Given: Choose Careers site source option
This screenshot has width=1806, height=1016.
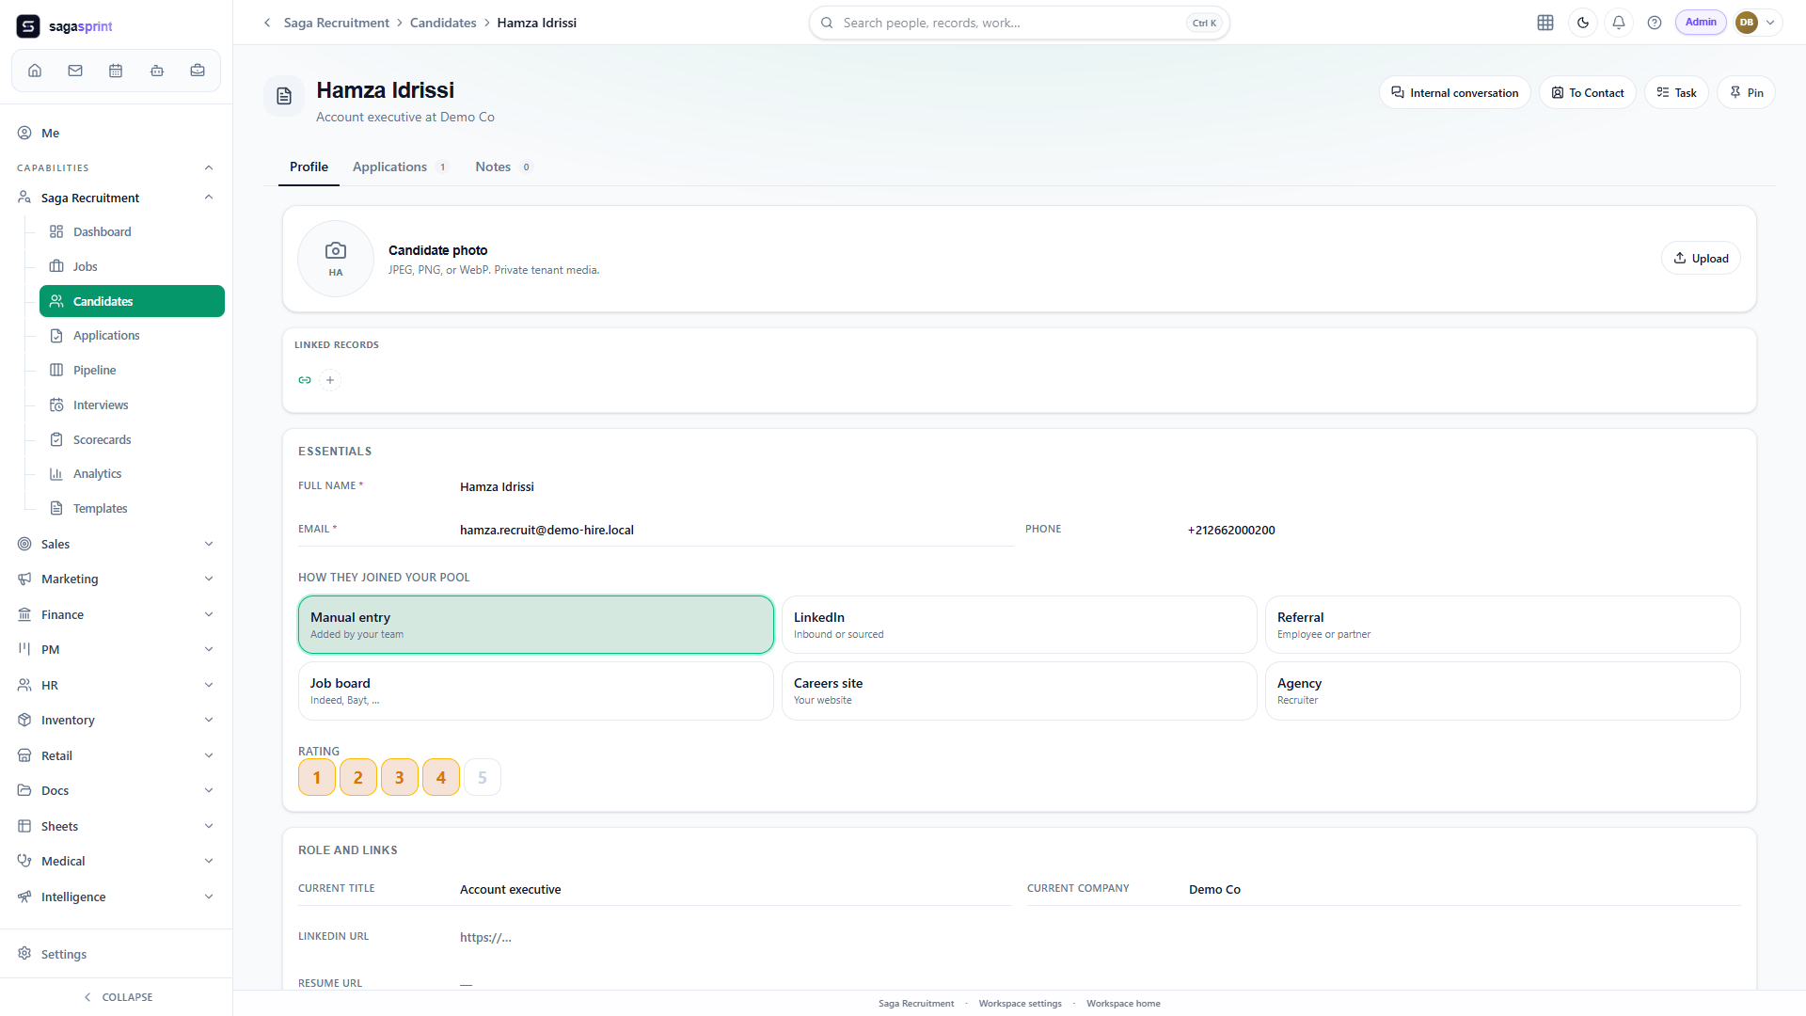Looking at the screenshot, I should click(1019, 691).
